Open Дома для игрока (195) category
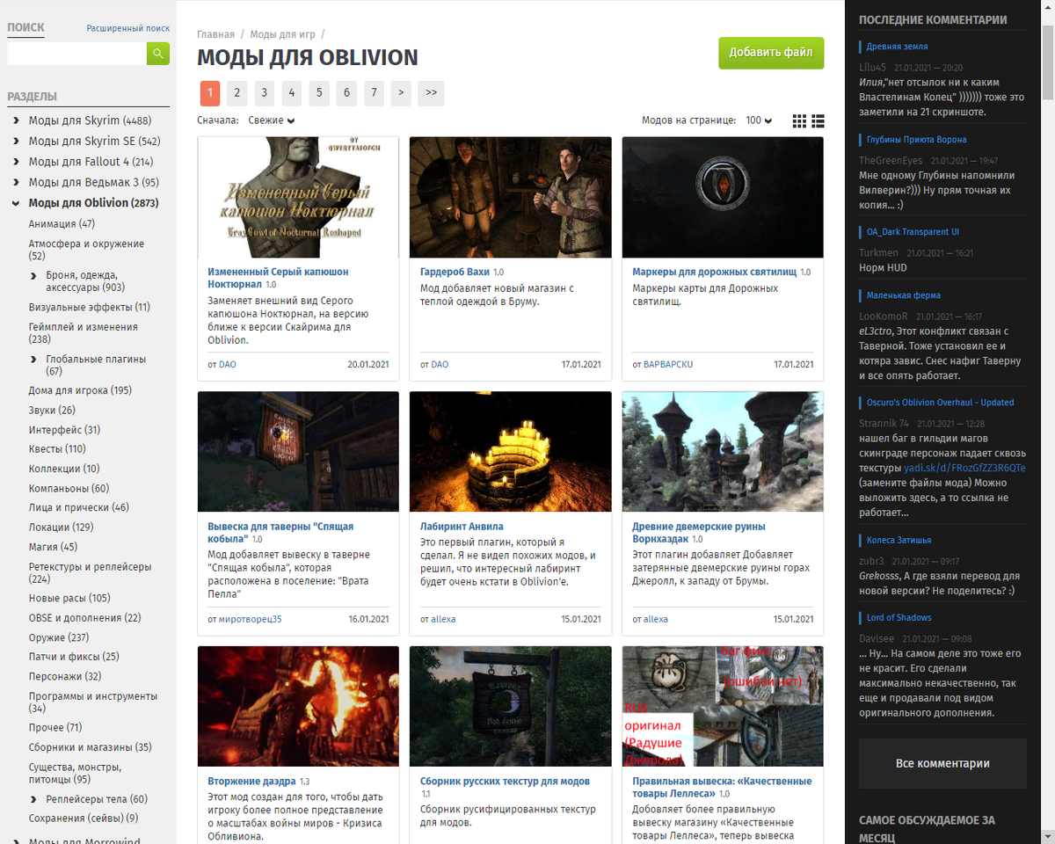The height and width of the screenshot is (844, 1055). pyautogui.click(x=80, y=390)
